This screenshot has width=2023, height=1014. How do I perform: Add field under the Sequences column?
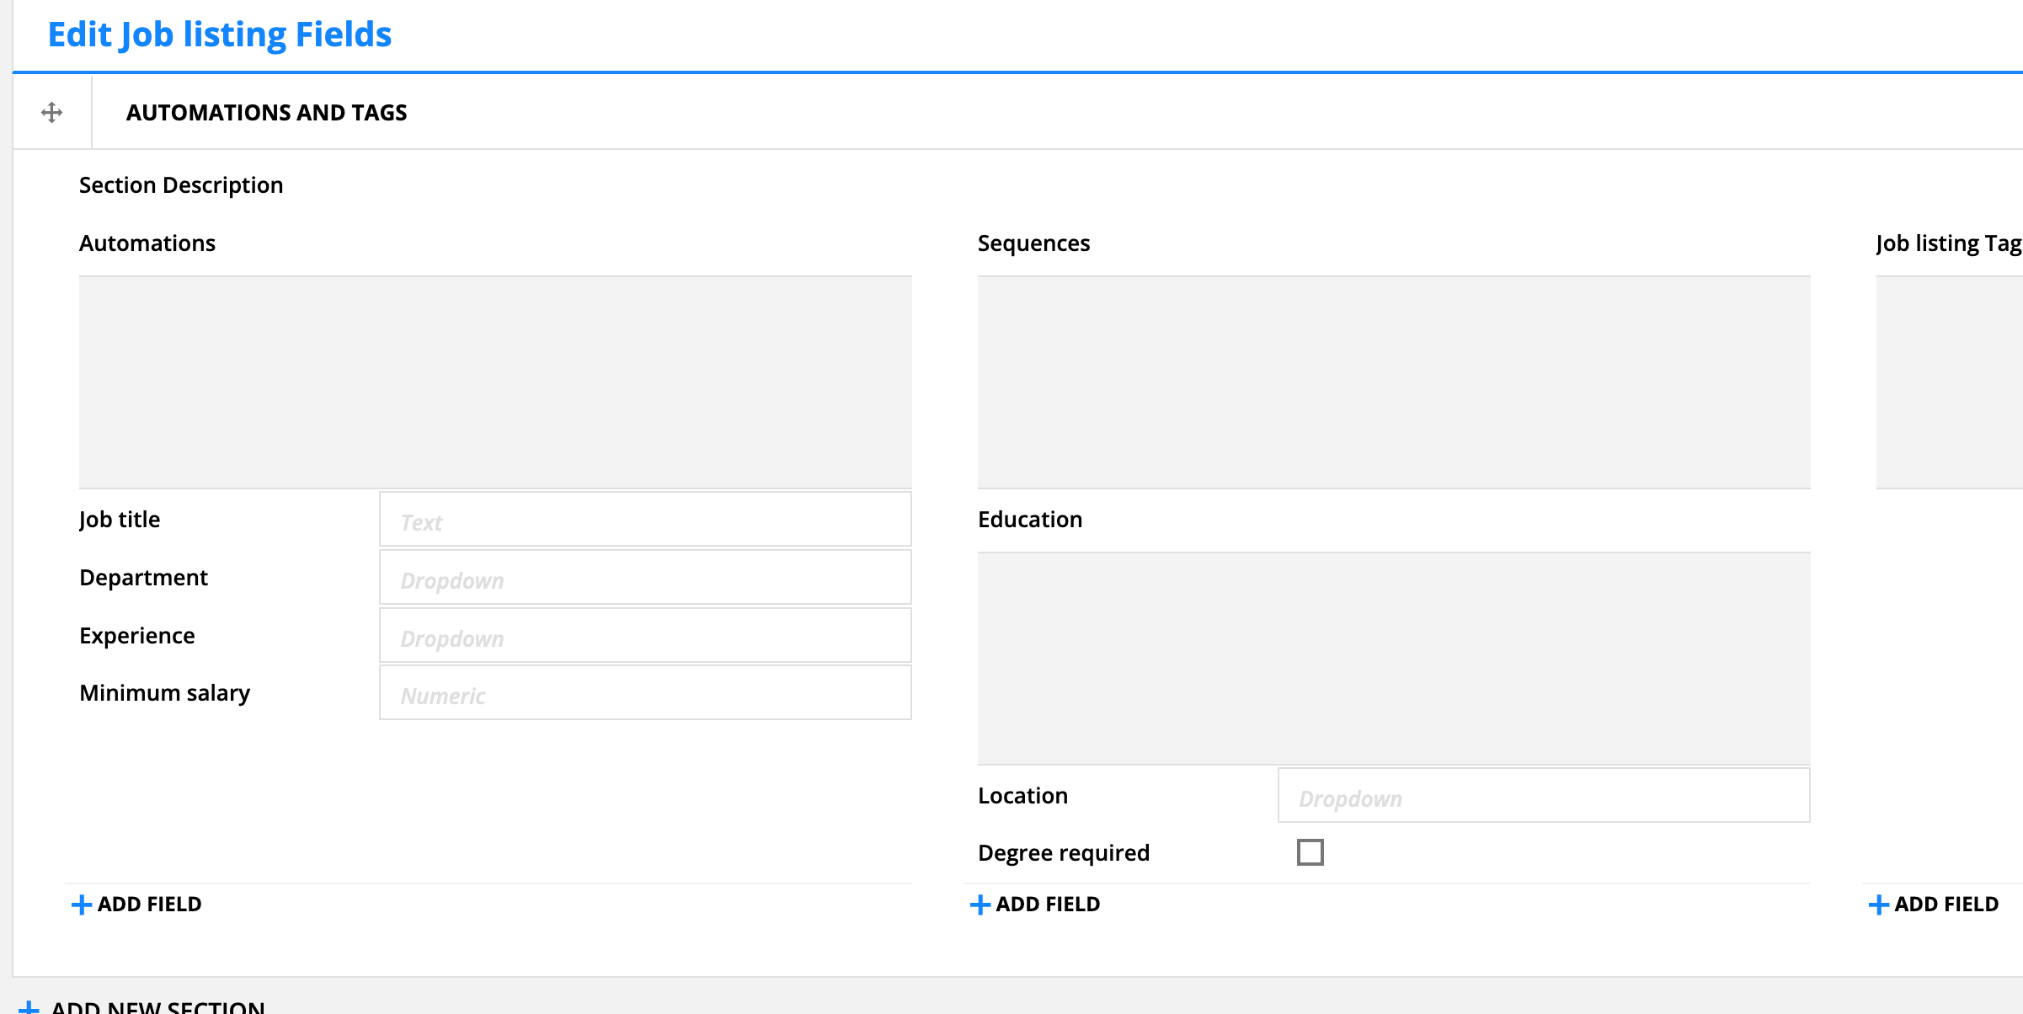point(1035,904)
